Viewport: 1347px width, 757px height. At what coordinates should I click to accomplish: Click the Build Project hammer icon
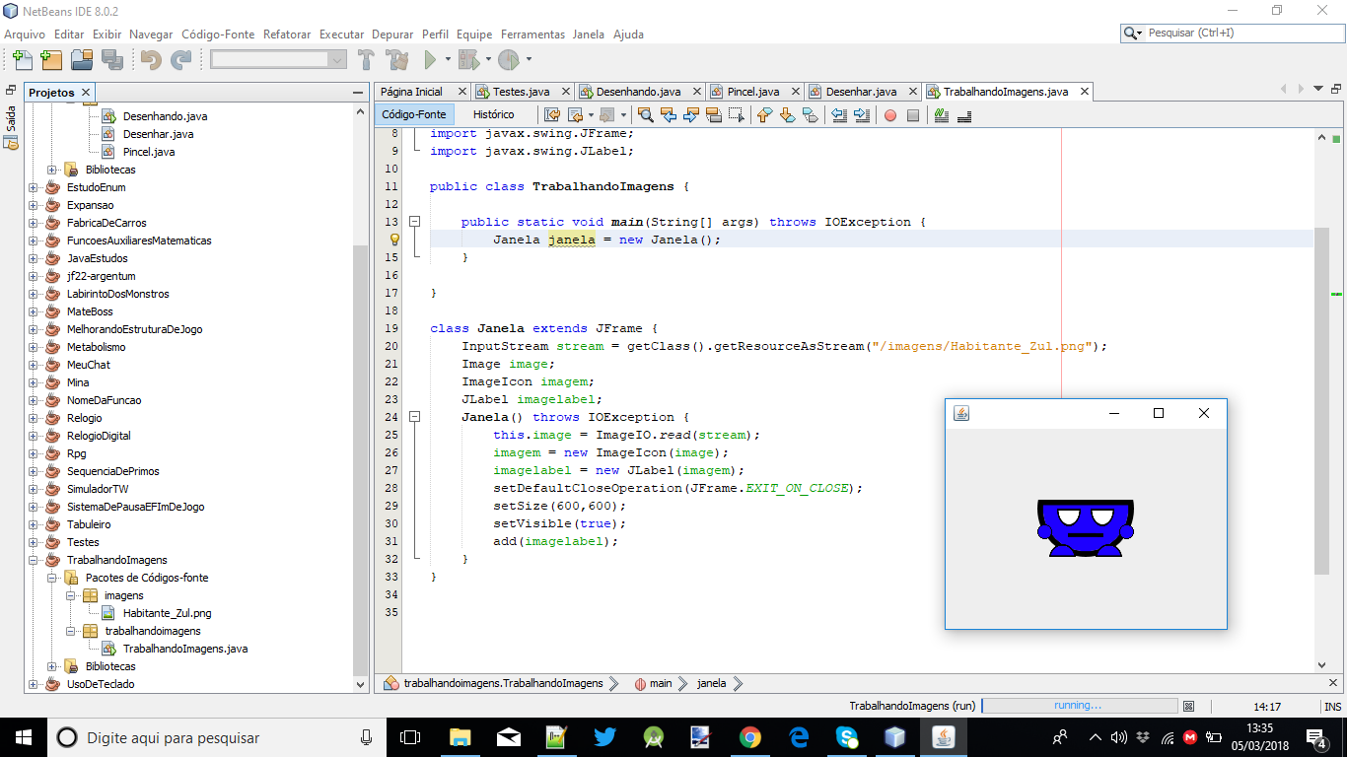coord(366,61)
